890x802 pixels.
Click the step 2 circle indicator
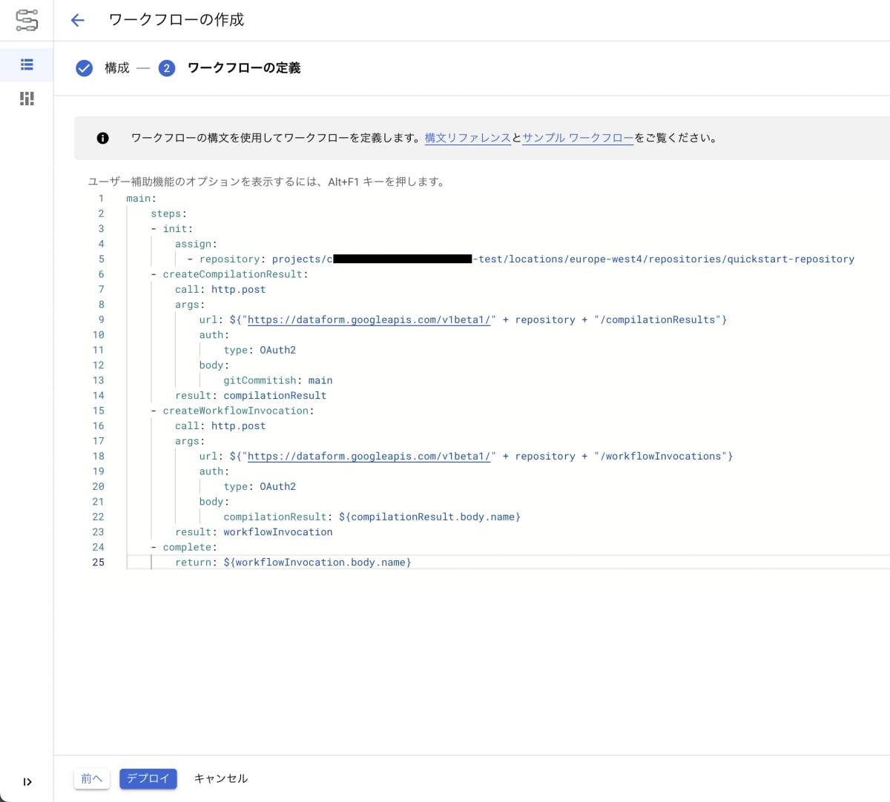167,68
